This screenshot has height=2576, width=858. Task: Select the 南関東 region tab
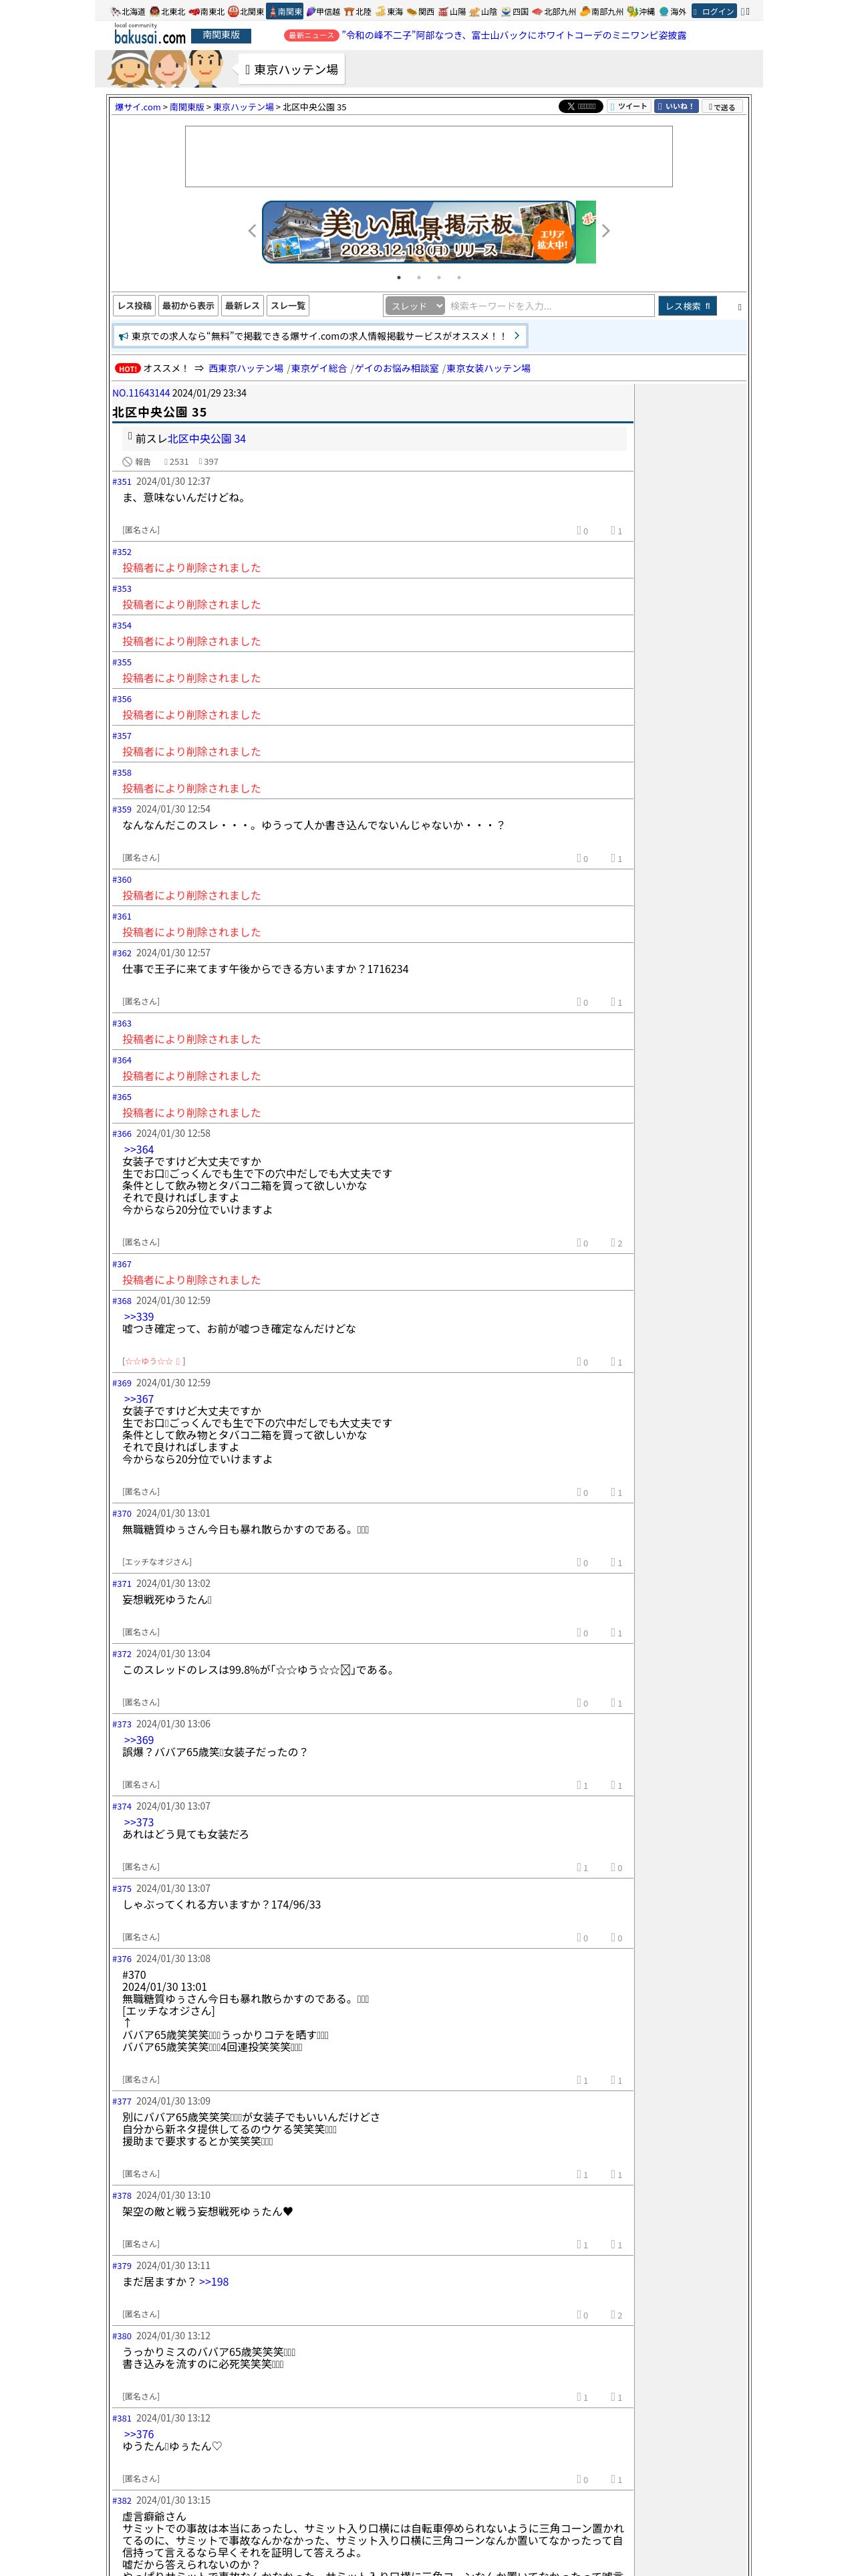pyautogui.click(x=285, y=12)
